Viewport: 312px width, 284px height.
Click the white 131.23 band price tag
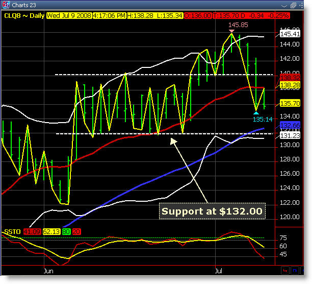[x=290, y=136]
